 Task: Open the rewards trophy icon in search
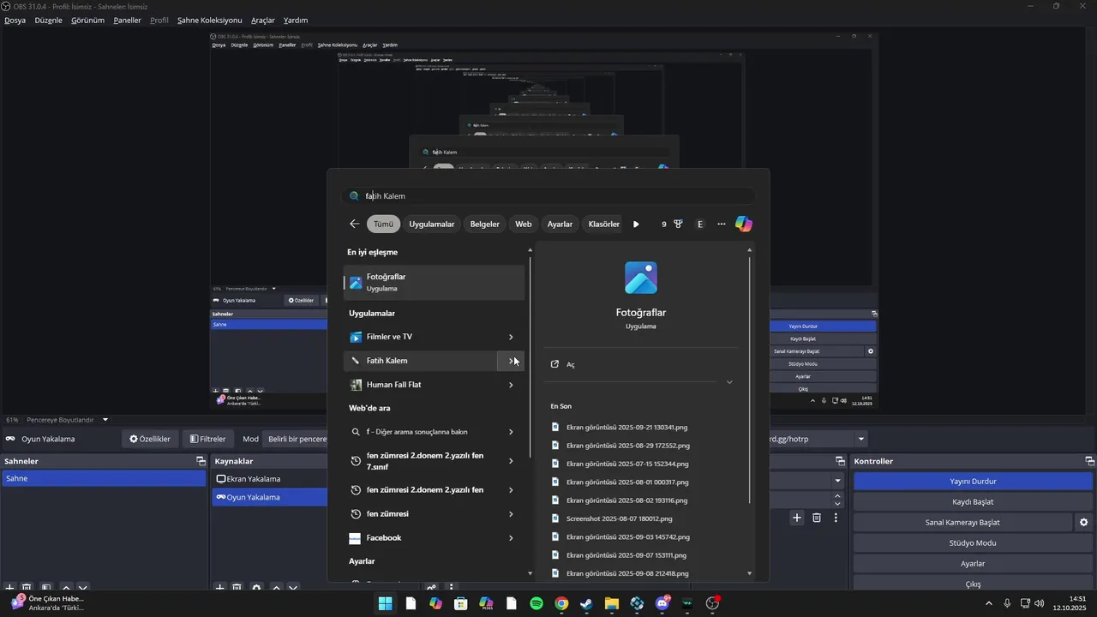(678, 224)
